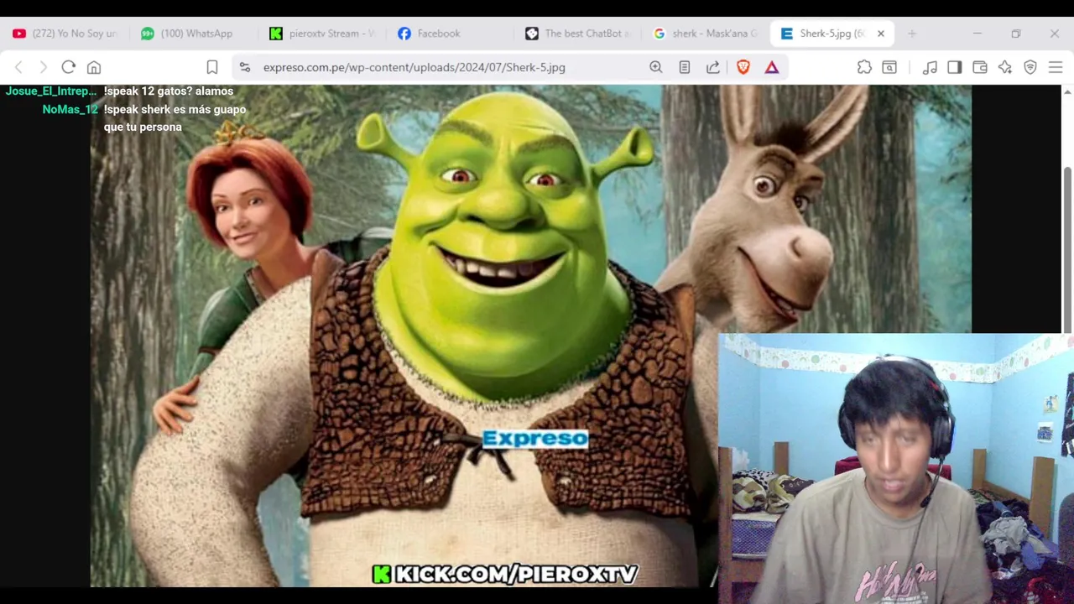The width and height of the screenshot is (1074, 604).
Task: Click chat username NoMas_12
Action: point(70,109)
